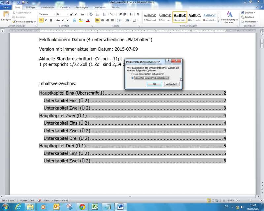Switch to print layout view in status bar
Viewport: 264px width, 211px height.
tap(209, 200)
